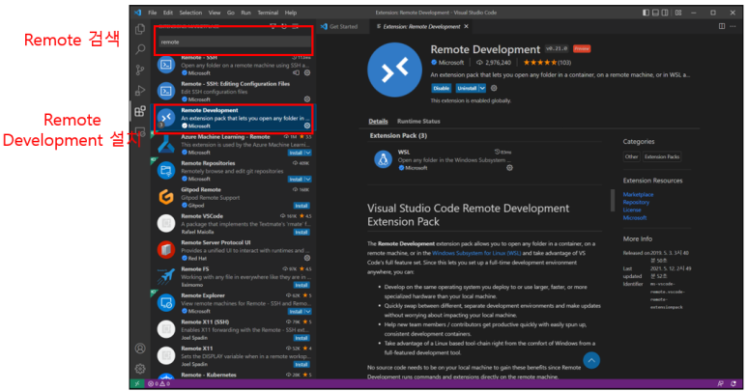Click the green remote window indicator
Viewport: 747px width, 391px height.
point(137,383)
